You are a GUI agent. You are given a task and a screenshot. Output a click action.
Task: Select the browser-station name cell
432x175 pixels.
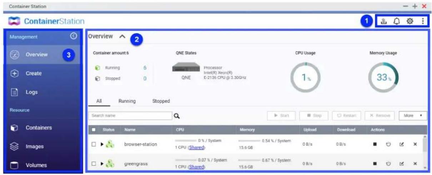click(x=140, y=144)
